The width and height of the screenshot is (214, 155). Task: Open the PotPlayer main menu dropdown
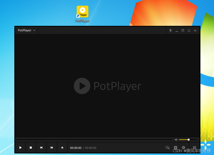tap(26, 30)
